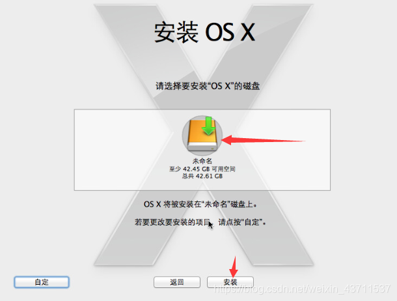Click the red arrow above 安装 button
Viewport: 397px width, 301px height.
(x=234, y=266)
